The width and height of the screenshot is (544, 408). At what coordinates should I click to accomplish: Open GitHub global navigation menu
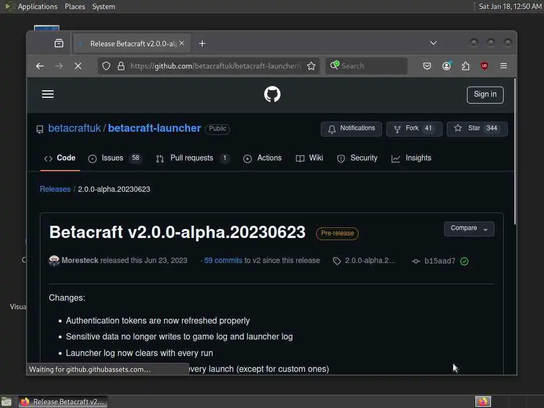pyautogui.click(x=48, y=95)
